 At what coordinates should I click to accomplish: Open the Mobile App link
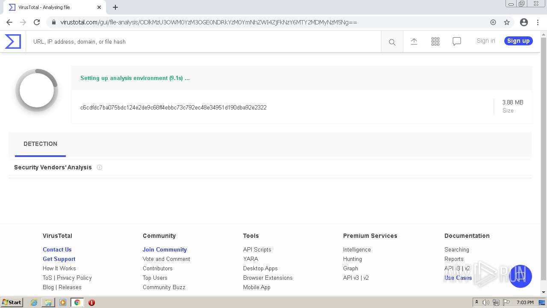click(x=257, y=287)
